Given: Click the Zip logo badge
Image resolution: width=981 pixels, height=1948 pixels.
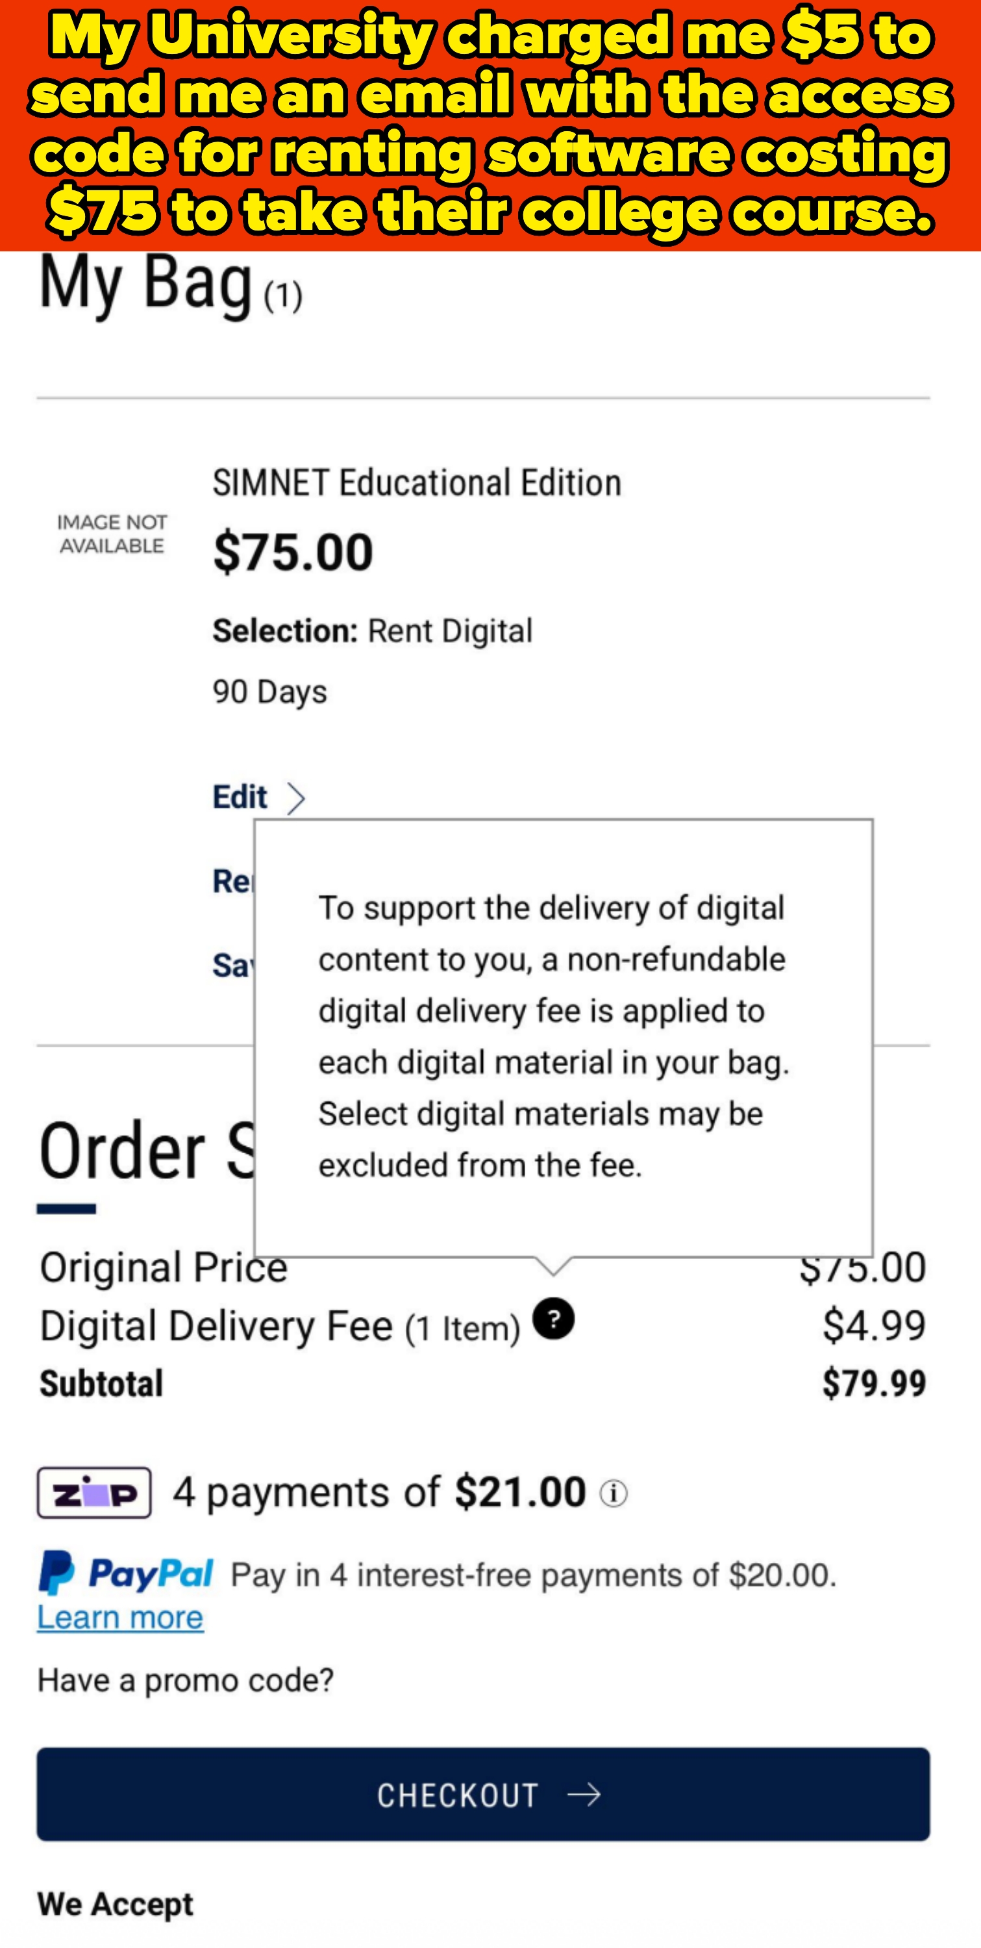Looking at the screenshot, I should point(93,1493).
